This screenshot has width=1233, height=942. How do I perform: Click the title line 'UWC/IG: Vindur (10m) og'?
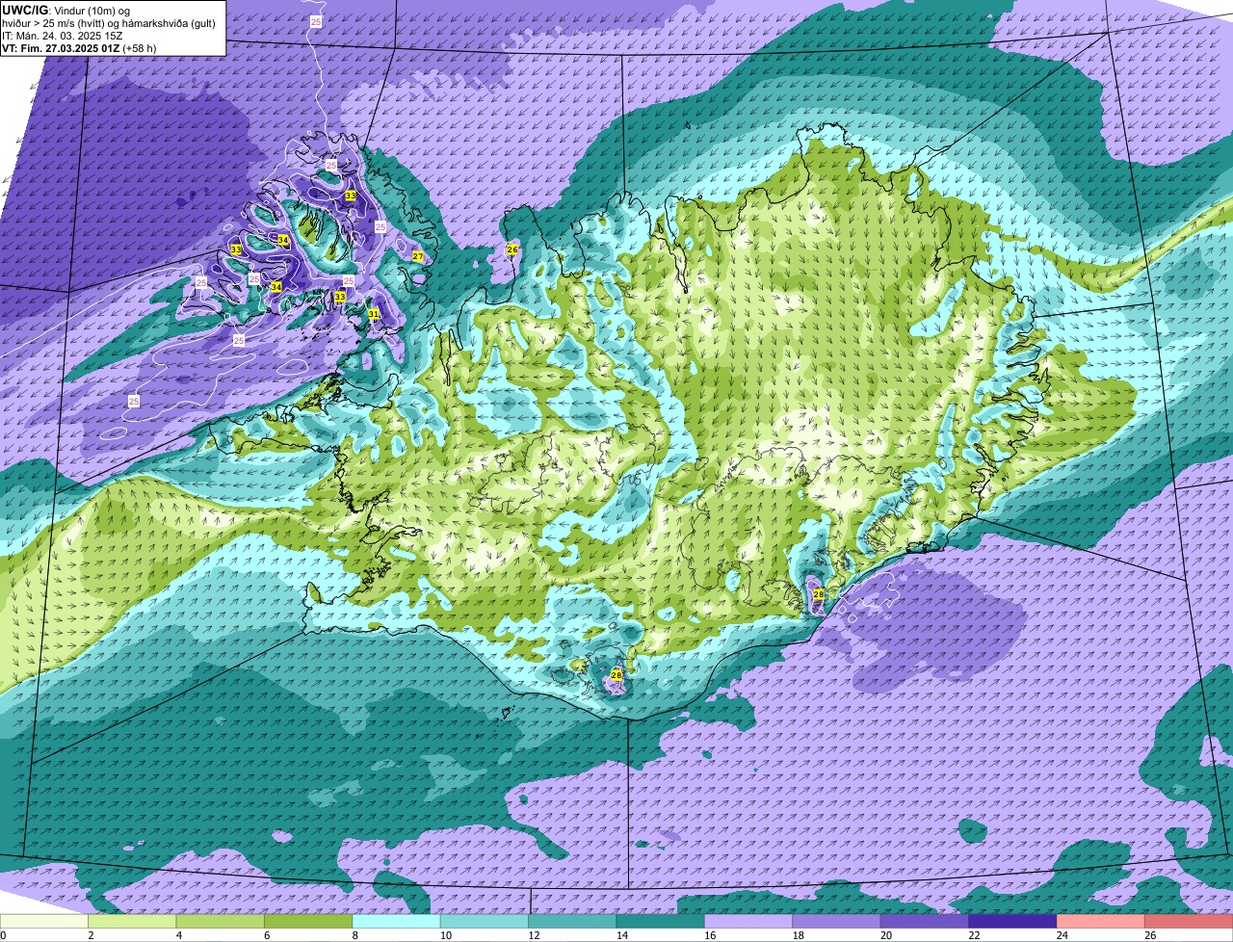(x=66, y=11)
